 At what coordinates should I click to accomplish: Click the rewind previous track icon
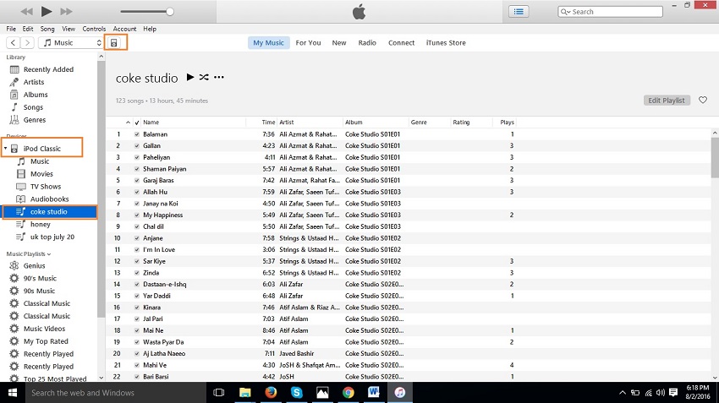coord(25,12)
